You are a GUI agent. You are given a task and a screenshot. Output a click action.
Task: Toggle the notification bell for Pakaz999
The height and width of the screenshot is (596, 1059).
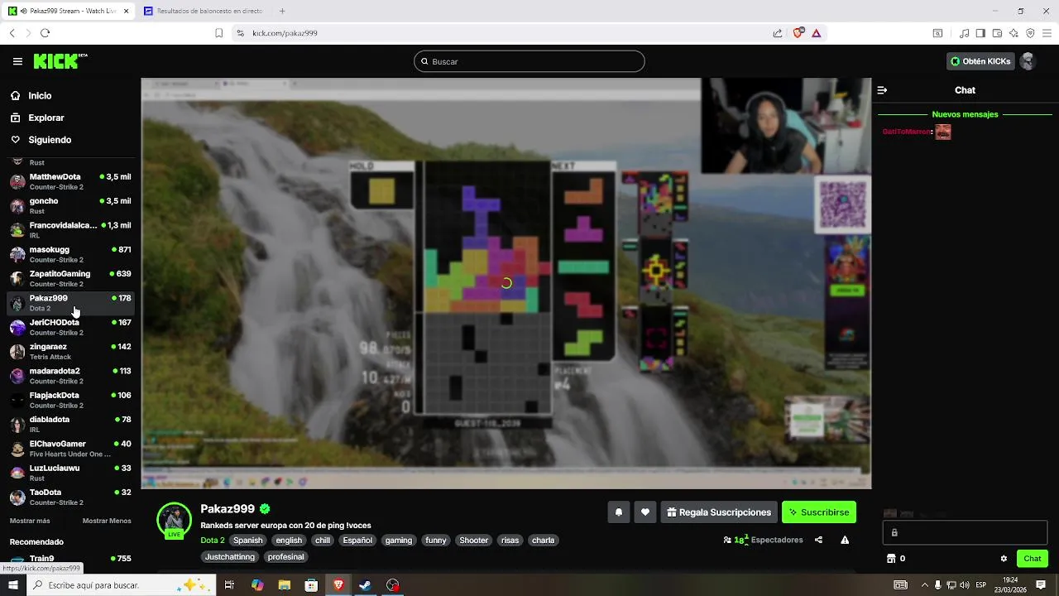tap(618, 512)
